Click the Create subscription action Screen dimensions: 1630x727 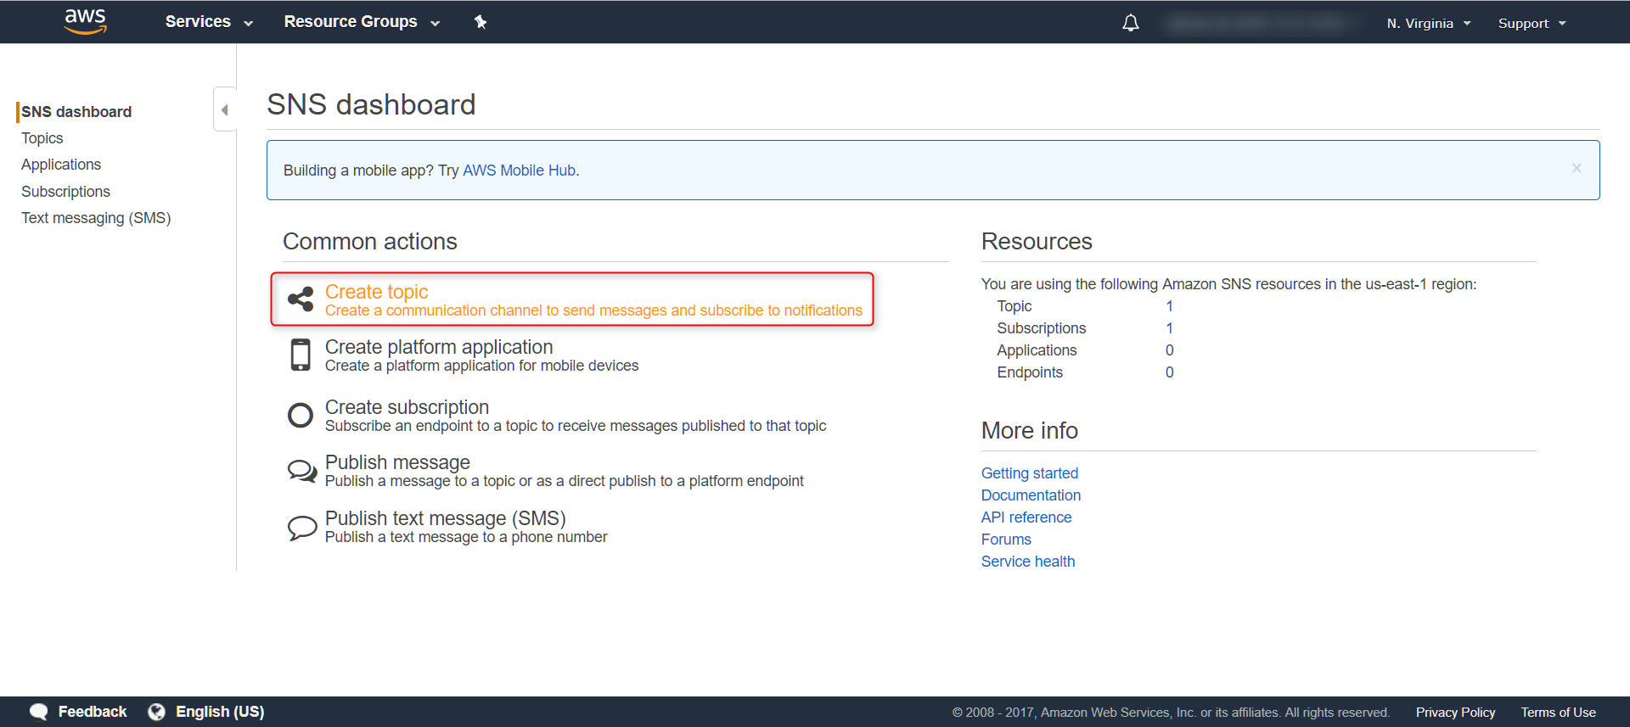pos(407,407)
